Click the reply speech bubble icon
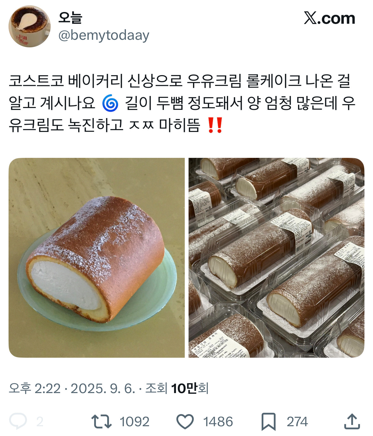373x436 pixels. click(18, 421)
